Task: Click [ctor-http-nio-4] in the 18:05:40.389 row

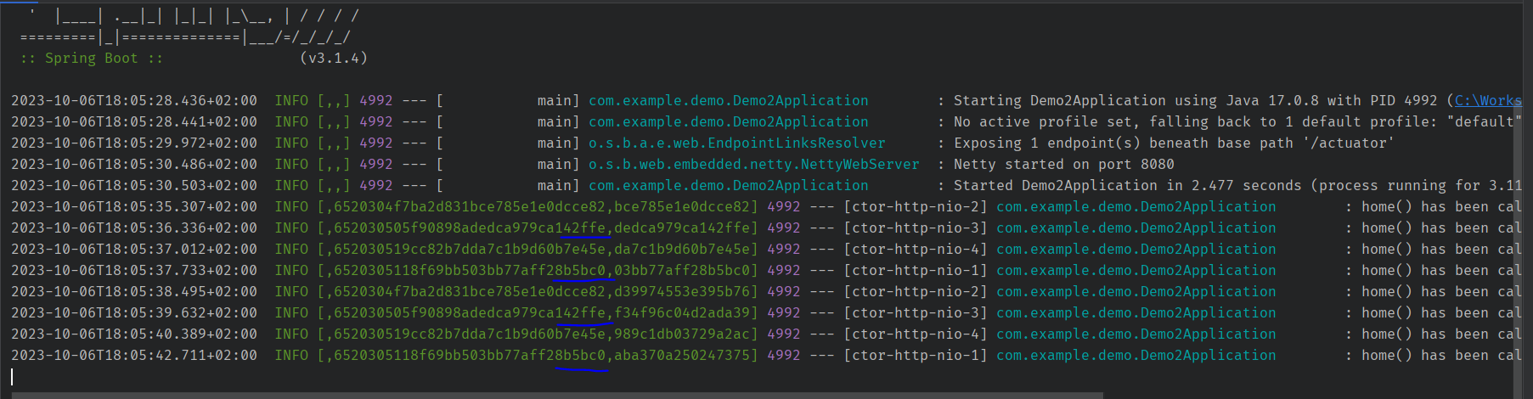Action: pos(916,334)
